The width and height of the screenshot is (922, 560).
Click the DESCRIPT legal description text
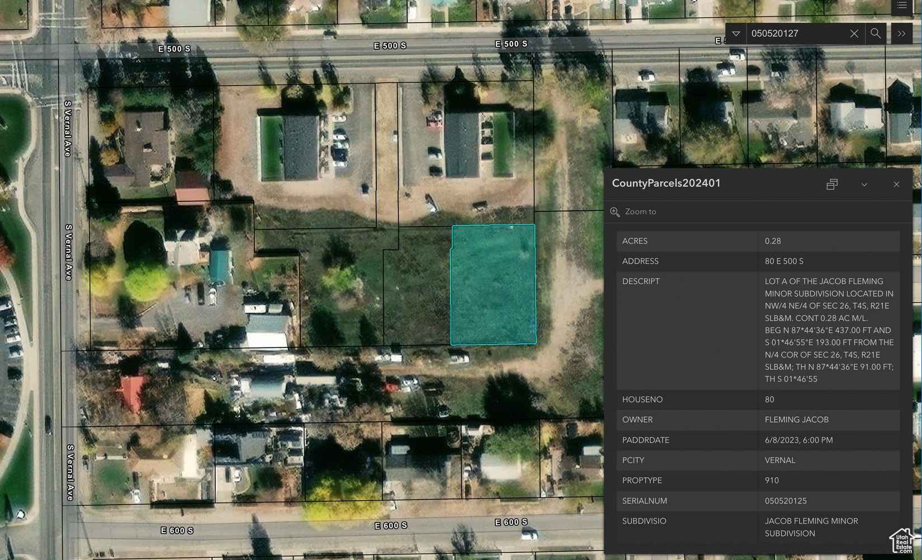coord(829,330)
